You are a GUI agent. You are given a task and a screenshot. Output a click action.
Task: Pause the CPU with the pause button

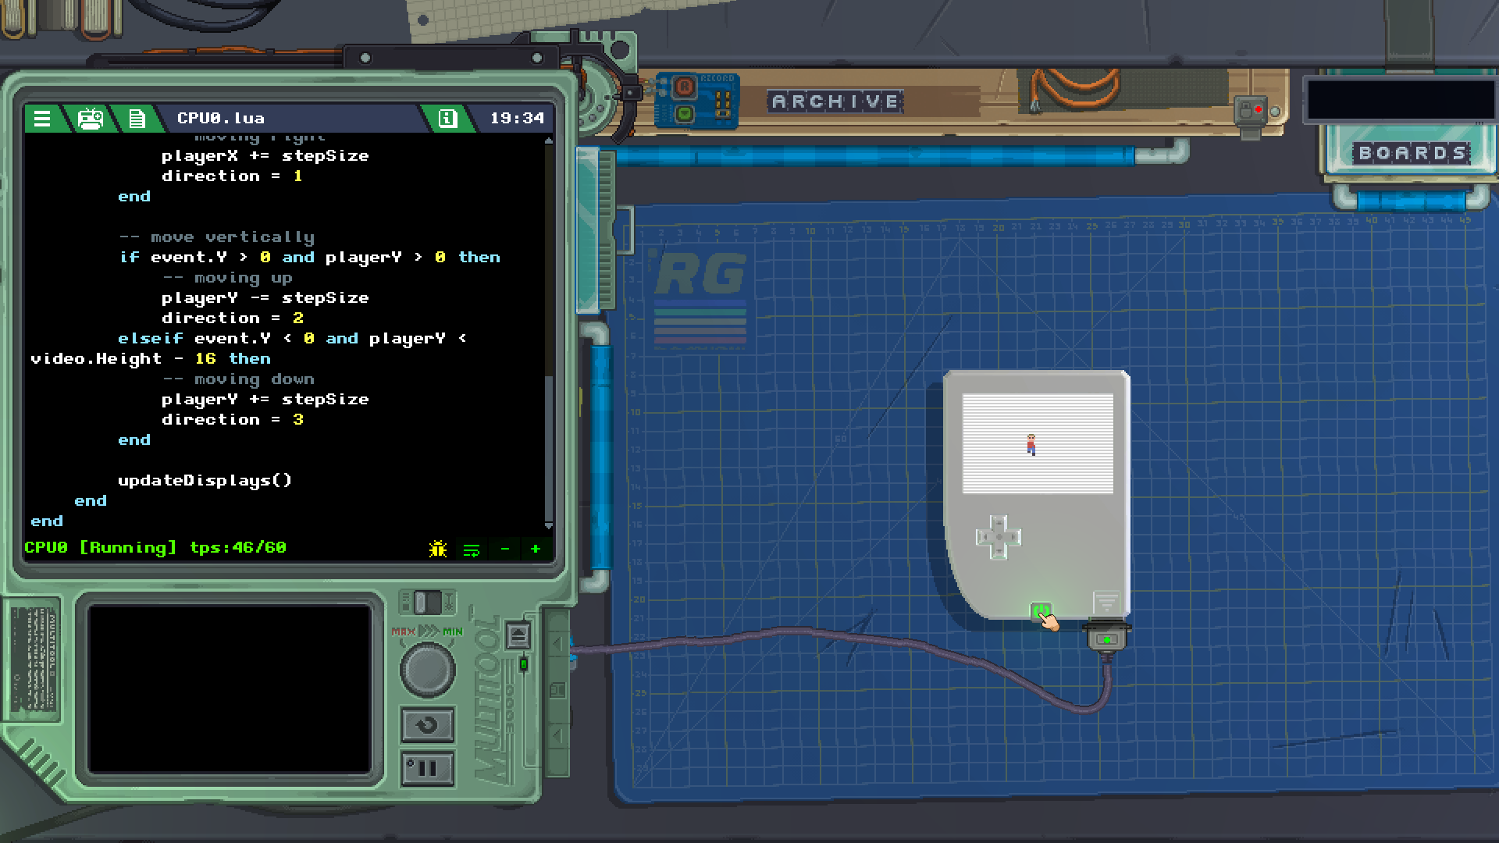pos(427,769)
